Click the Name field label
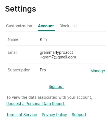 tap(13, 39)
